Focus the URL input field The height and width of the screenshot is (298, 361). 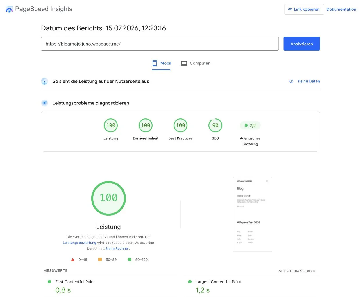point(160,44)
